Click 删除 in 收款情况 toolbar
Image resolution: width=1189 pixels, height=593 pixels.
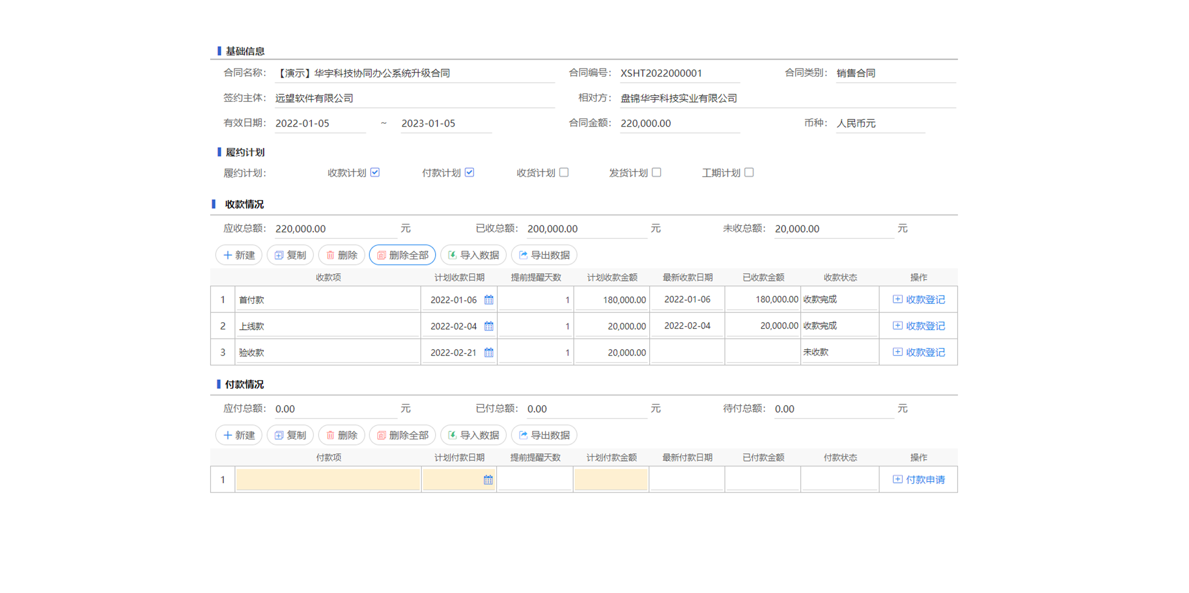(x=342, y=255)
